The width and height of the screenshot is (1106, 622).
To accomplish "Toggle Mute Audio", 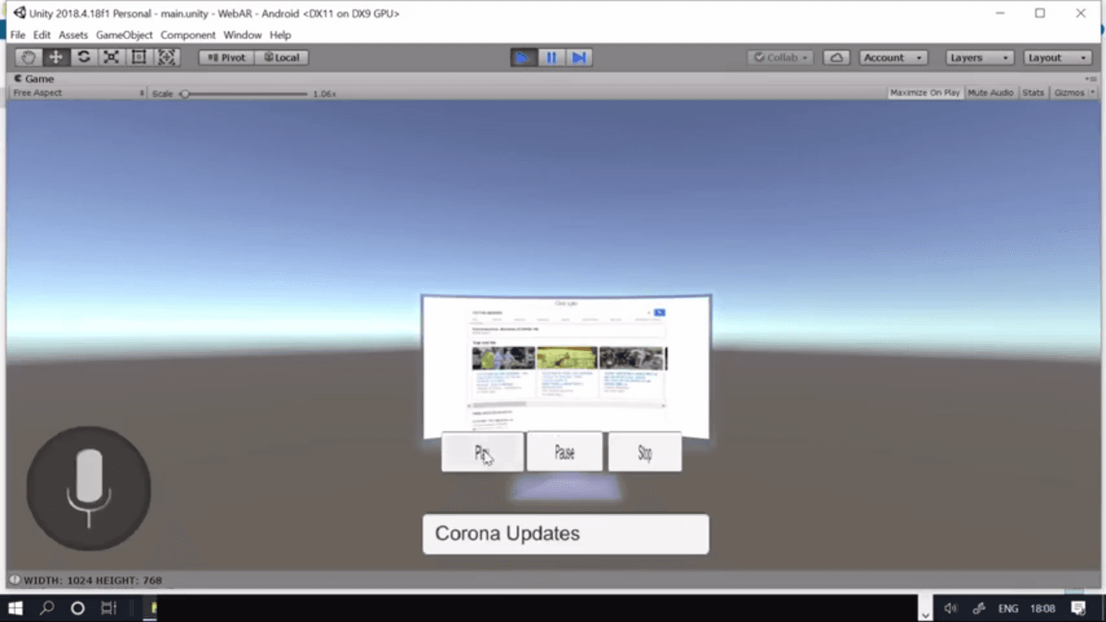I will [x=990, y=93].
